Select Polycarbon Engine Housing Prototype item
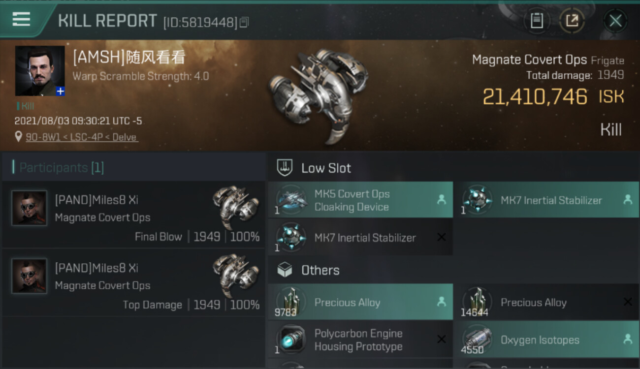This screenshot has height=369, width=640. (360, 340)
